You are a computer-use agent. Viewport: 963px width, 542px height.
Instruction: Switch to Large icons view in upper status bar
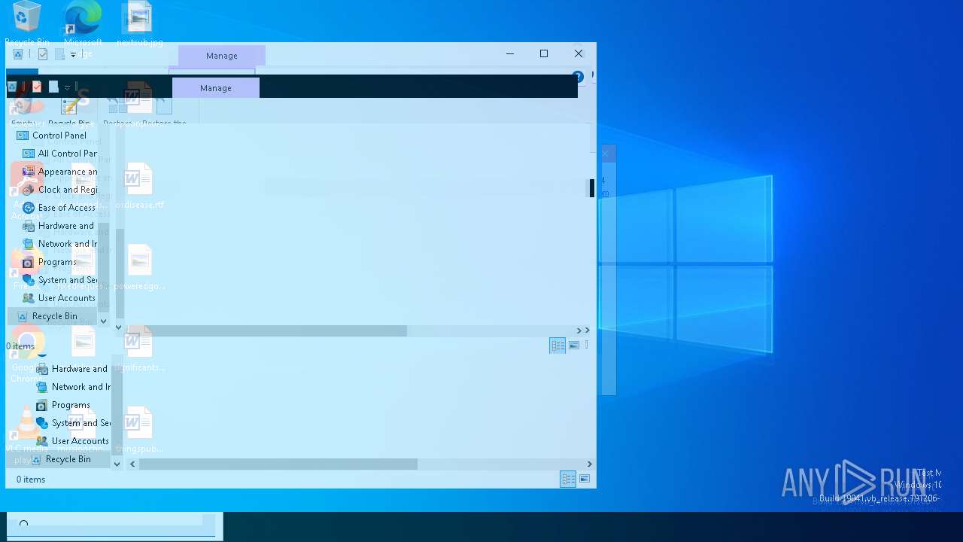574,346
